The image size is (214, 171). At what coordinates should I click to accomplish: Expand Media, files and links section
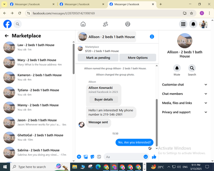(x=184, y=103)
